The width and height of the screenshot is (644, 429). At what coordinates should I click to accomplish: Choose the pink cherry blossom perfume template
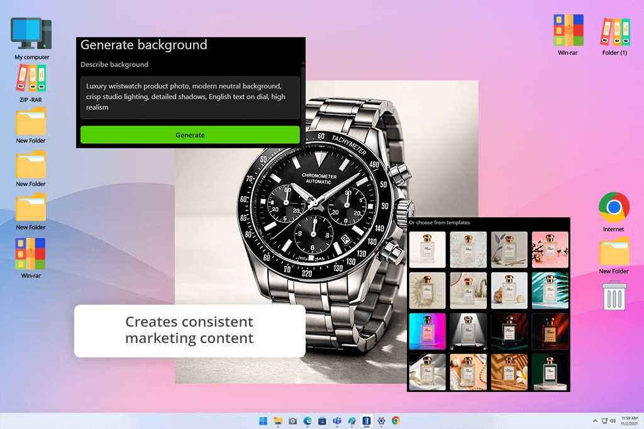point(550,250)
